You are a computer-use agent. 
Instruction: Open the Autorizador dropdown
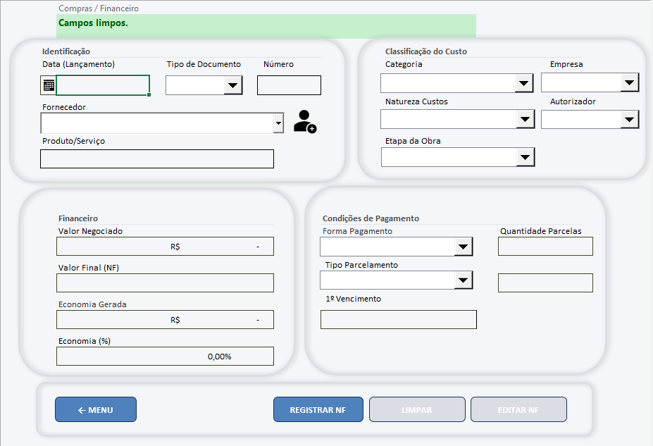click(630, 120)
